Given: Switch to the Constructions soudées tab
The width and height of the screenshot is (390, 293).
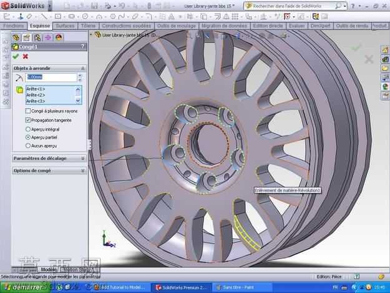Looking at the screenshot, I should click(126, 26).
